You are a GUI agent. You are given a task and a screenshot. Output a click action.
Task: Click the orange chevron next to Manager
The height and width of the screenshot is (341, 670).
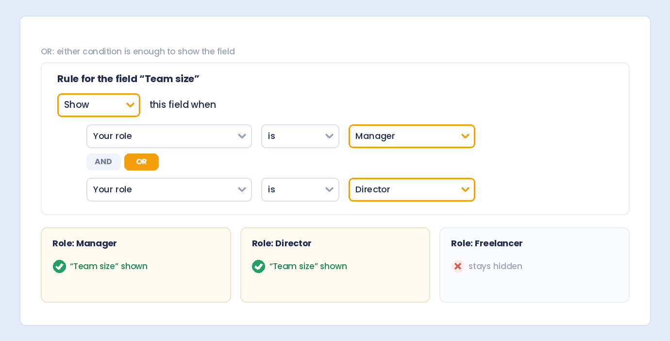coord(465,136)
